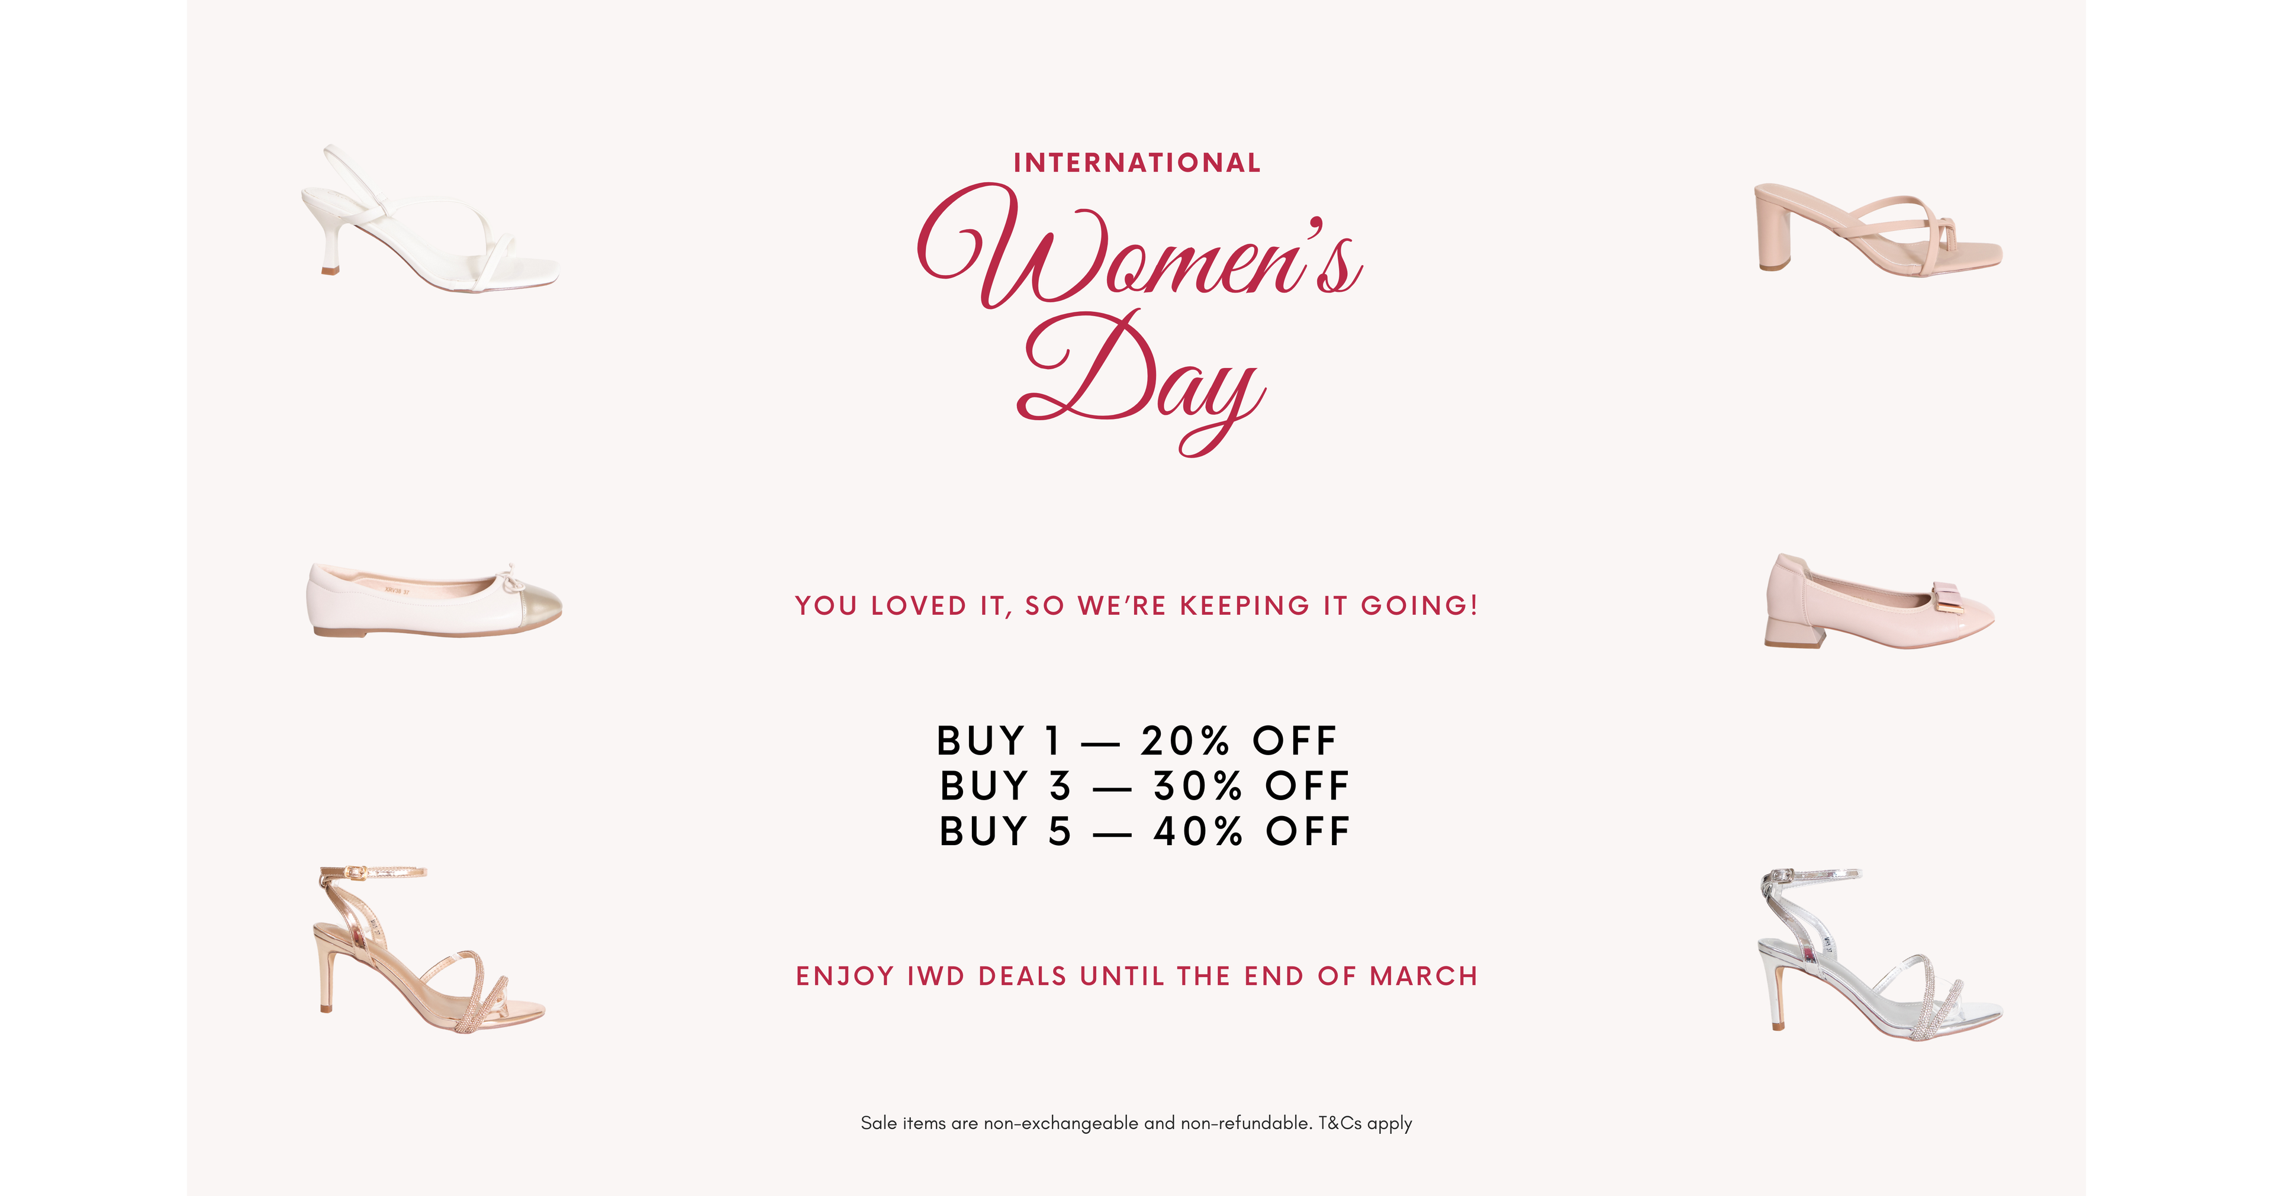Choose the pink bow-front low-heel pump
Screen dimensions: 2273x1196
[1878, 602]
